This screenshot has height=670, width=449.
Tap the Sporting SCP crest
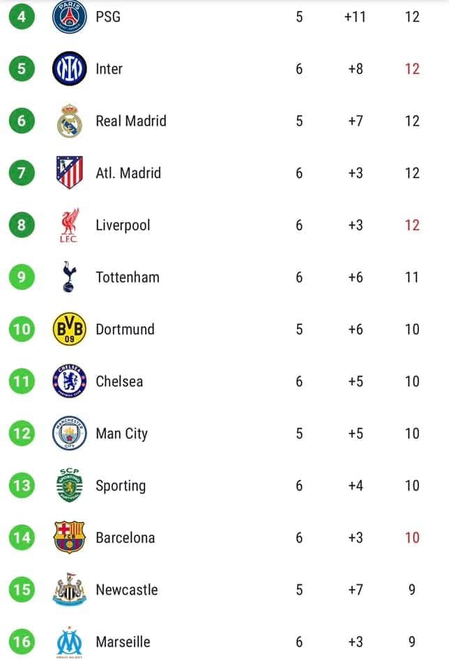(x=70, y=485)
